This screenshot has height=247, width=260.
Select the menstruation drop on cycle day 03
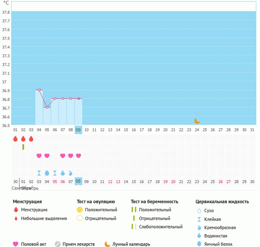(x=31, y=139)
